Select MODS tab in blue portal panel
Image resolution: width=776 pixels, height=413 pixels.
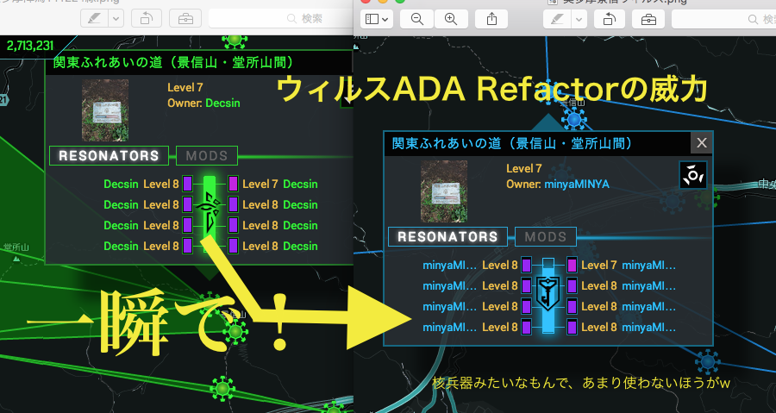546,236
